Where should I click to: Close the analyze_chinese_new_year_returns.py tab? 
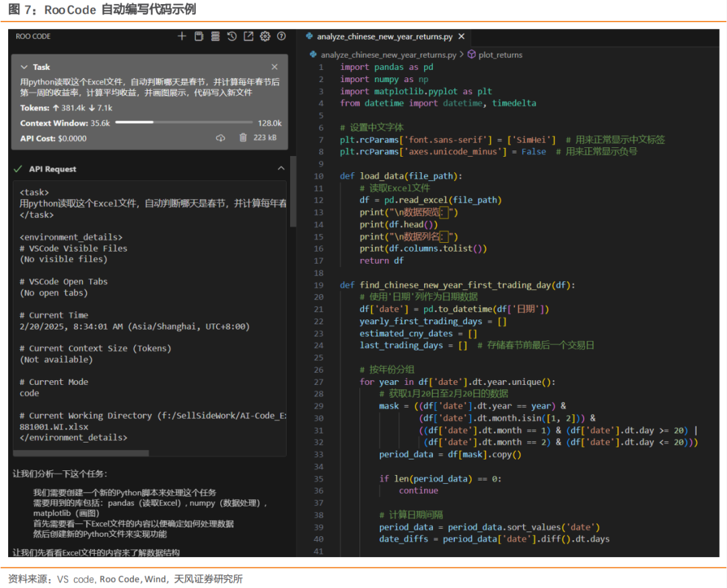pyautogui.click(x=461, y=36)
